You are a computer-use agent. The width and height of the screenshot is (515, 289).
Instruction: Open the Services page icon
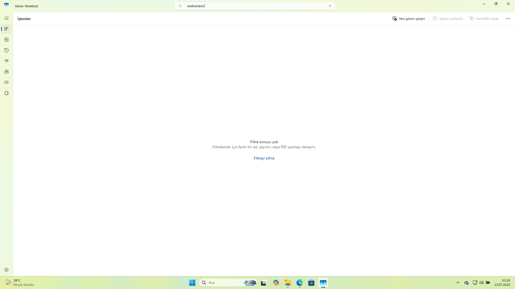[6, 93]
